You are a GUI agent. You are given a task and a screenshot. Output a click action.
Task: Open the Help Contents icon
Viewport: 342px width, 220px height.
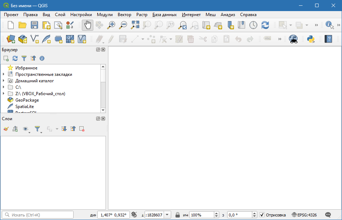pos(328,39)
